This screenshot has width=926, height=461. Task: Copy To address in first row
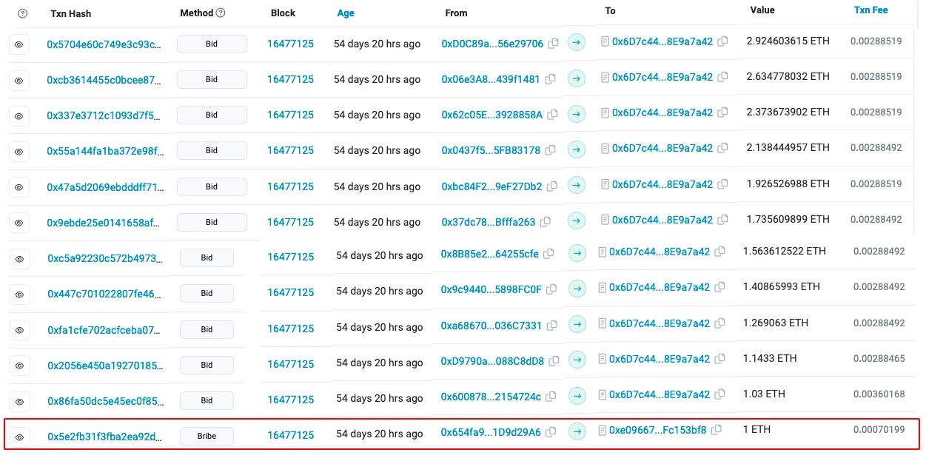pyautogui.click(x=722, y=41)
